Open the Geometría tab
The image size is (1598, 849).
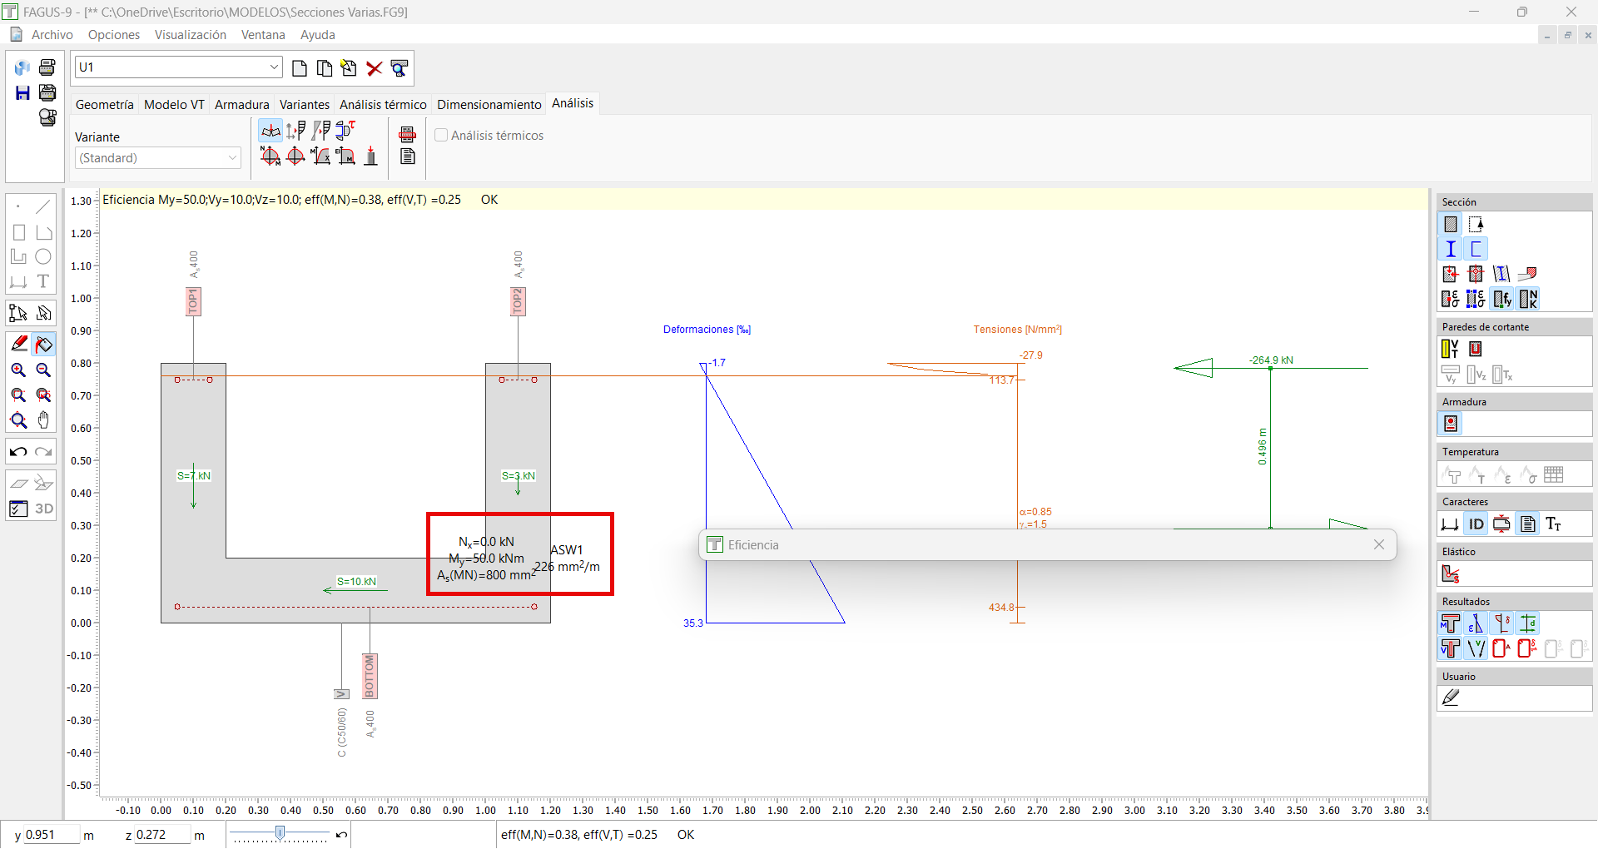(x=104, y=105)
